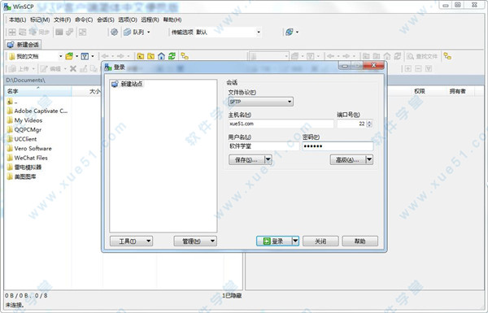
Task: Click the 端口号 port number field
Action: point(351,124)
